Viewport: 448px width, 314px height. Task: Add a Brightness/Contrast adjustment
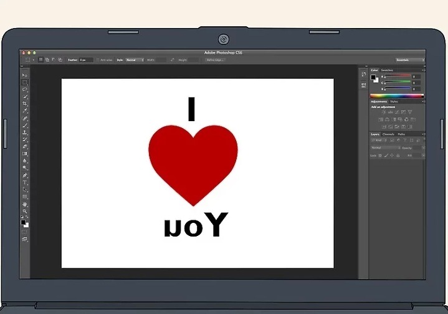[384, 112]
